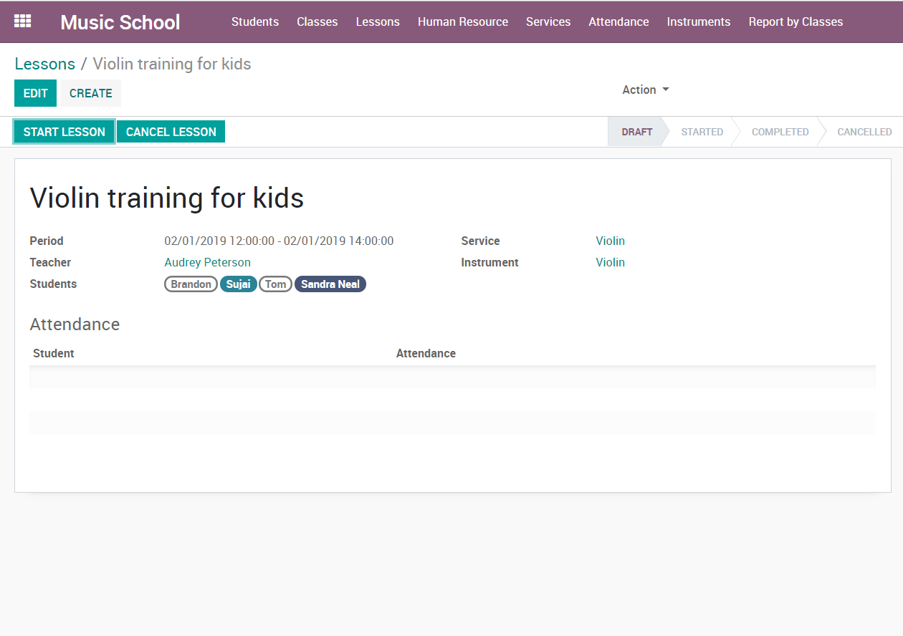The width and height of the screenshot is (903, 636).
Task: Select the Started status stage
Action: (x=702, y=132)
